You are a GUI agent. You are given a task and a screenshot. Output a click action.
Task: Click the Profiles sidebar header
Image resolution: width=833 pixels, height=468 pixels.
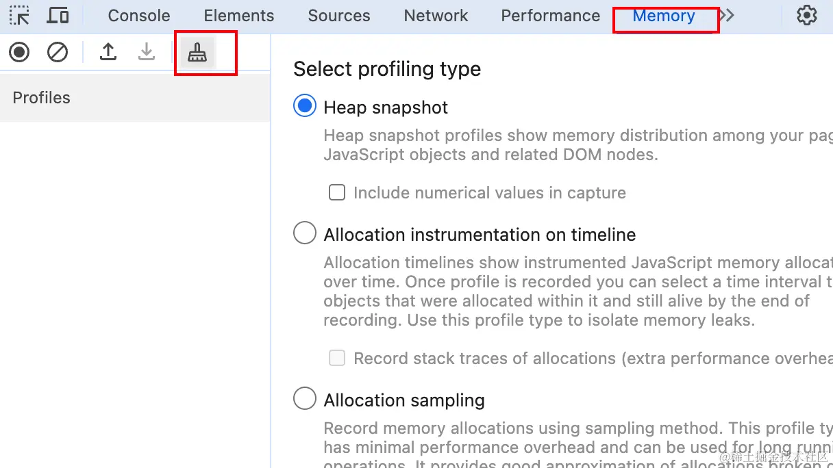point(42,98)
